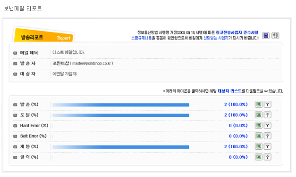Open help for 도달 (%) row
The image size is (296, 177).
coord(268,115)
